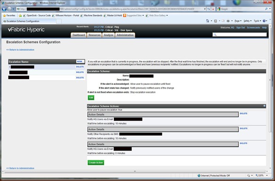Expand the Suggested Sites dropdown

pos(143,15)
